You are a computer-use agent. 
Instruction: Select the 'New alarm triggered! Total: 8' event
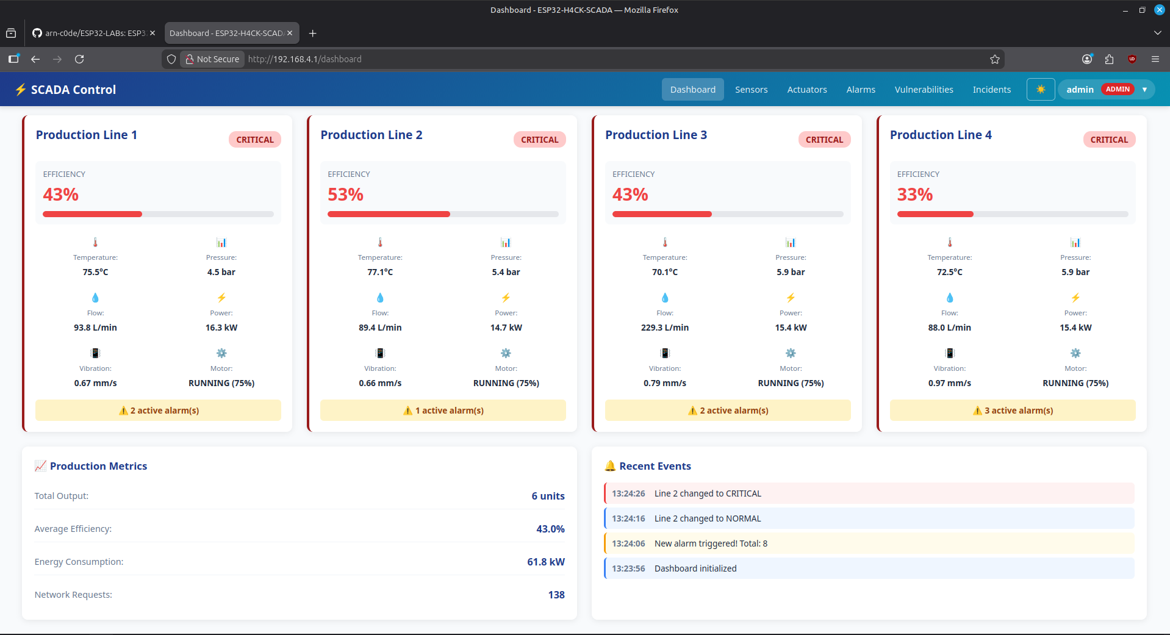(x=869, y=544)
